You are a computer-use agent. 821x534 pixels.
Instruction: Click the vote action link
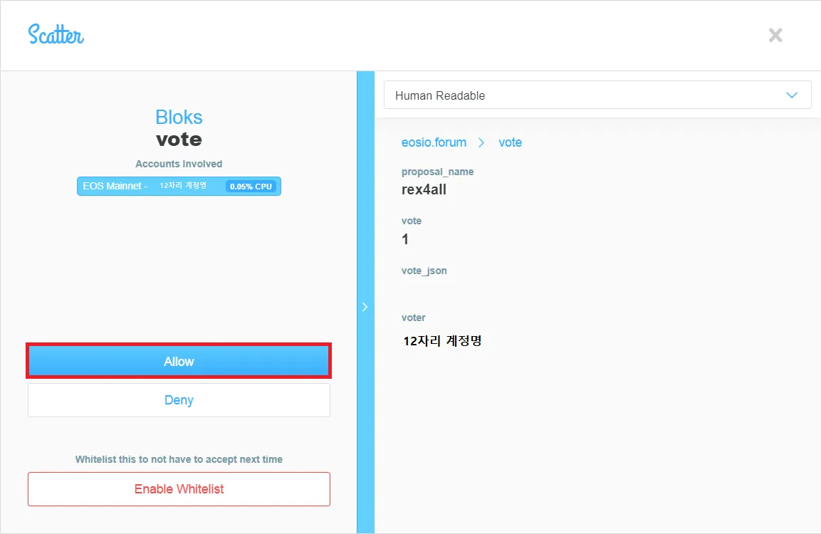pos(510,142)
